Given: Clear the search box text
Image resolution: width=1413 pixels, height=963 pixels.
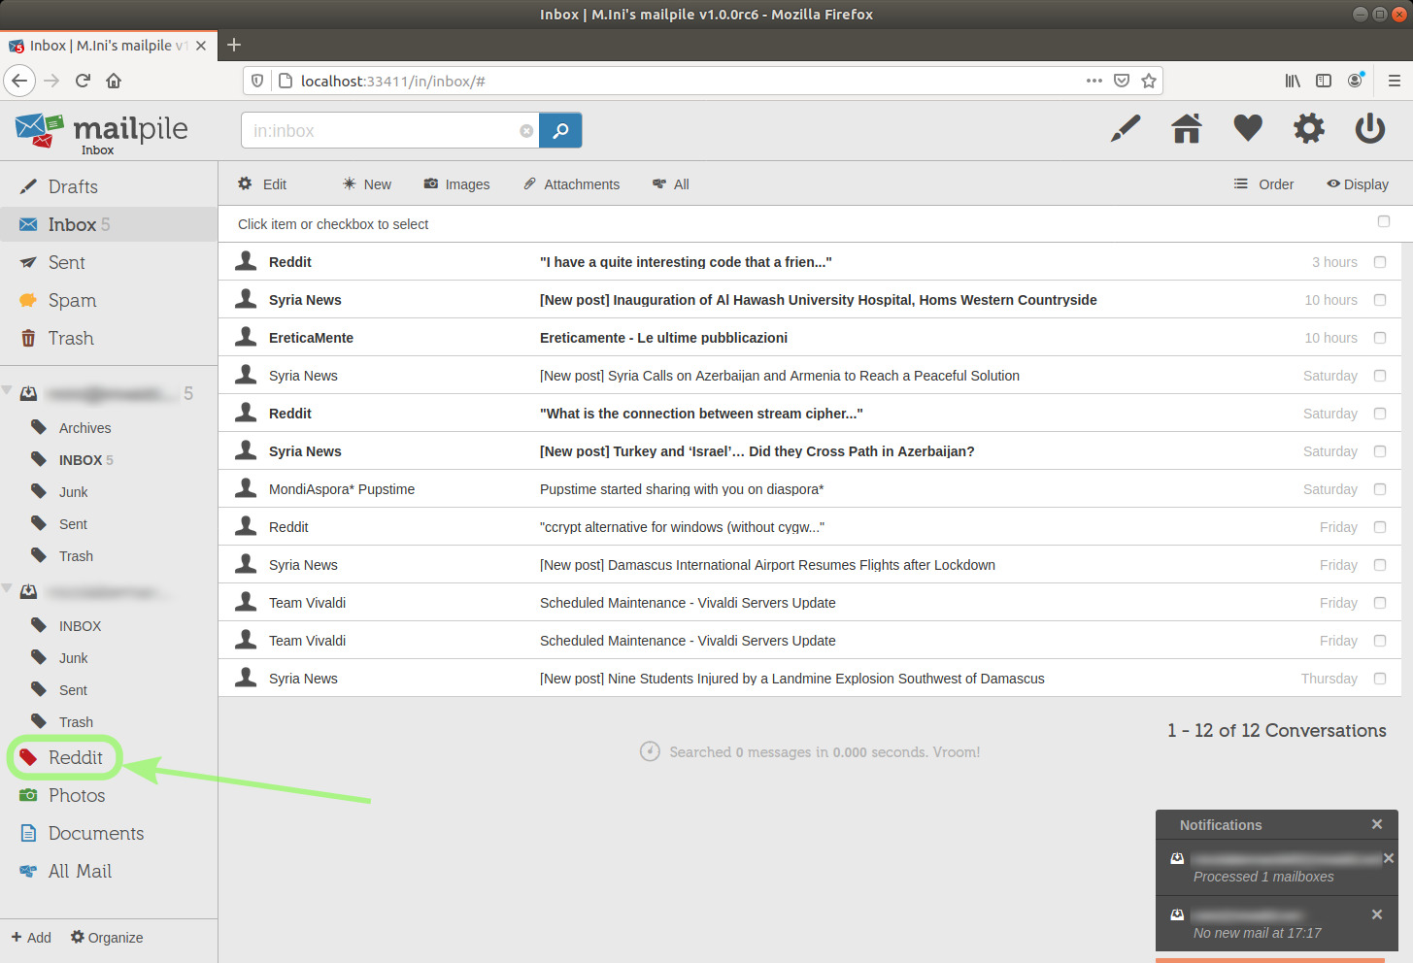Looking at the screenshot, I should [526, 131].
